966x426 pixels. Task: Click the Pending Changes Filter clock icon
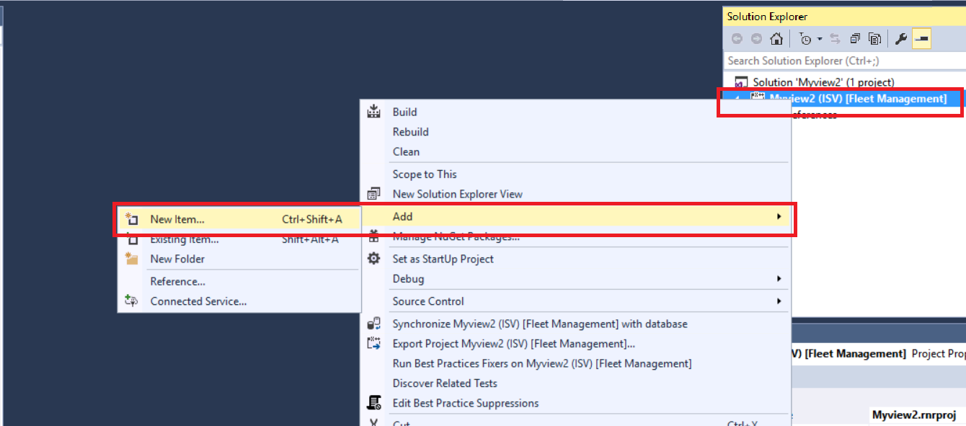click(x=806, y=39)
